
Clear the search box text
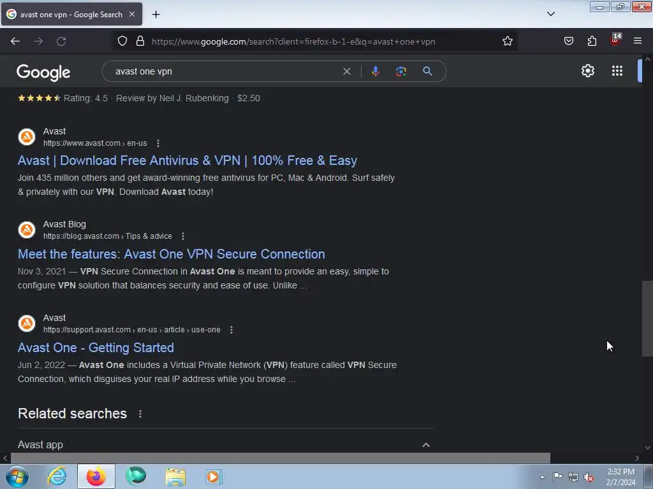coord(346,71)
